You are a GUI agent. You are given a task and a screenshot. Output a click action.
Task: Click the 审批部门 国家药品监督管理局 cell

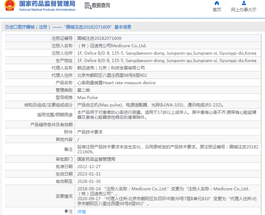[x=96, y=159]
